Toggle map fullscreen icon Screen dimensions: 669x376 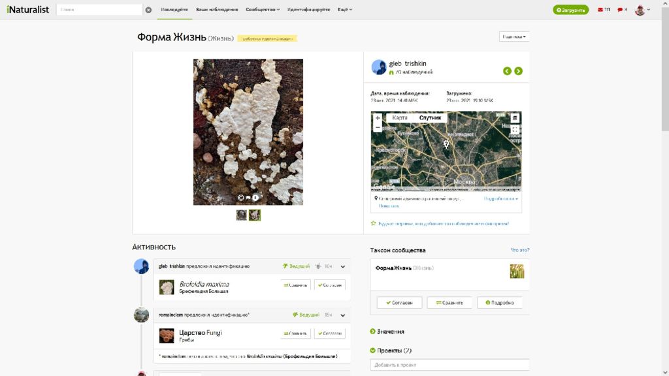pos(515,130)
